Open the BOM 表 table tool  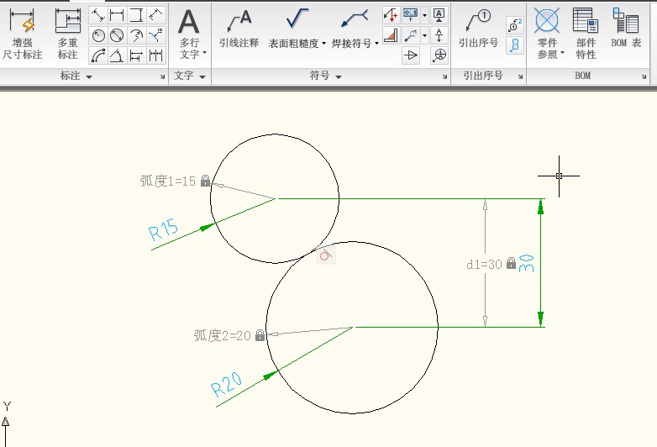[626, 29]
